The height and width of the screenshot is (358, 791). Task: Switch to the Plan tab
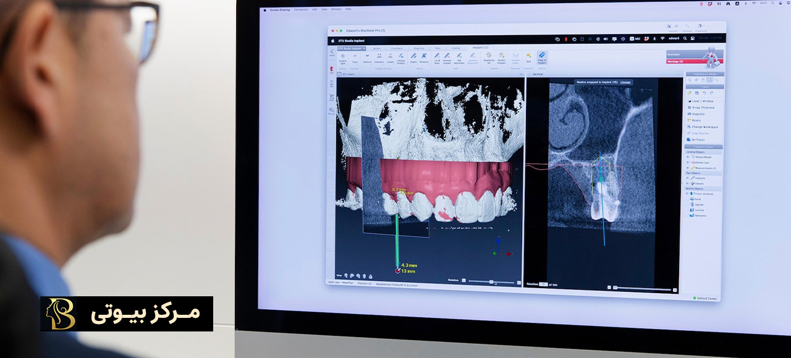coord(438,48)
